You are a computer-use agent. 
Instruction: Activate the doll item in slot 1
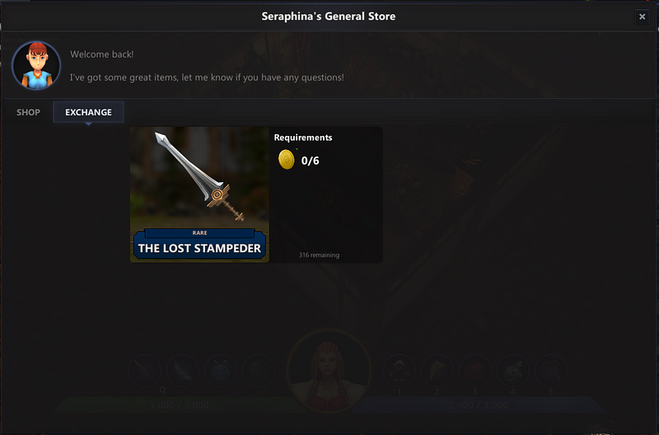coord(400,371)
